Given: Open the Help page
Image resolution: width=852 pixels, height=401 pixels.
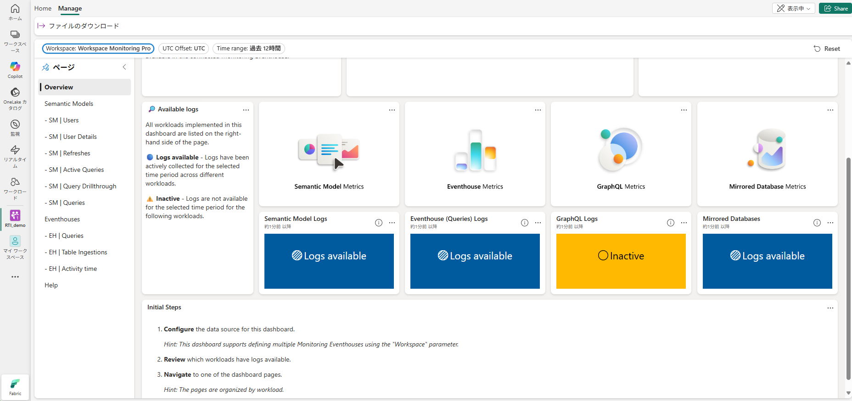Looking at the screenshot, I should pyautogui.click(x=84, y=285).
